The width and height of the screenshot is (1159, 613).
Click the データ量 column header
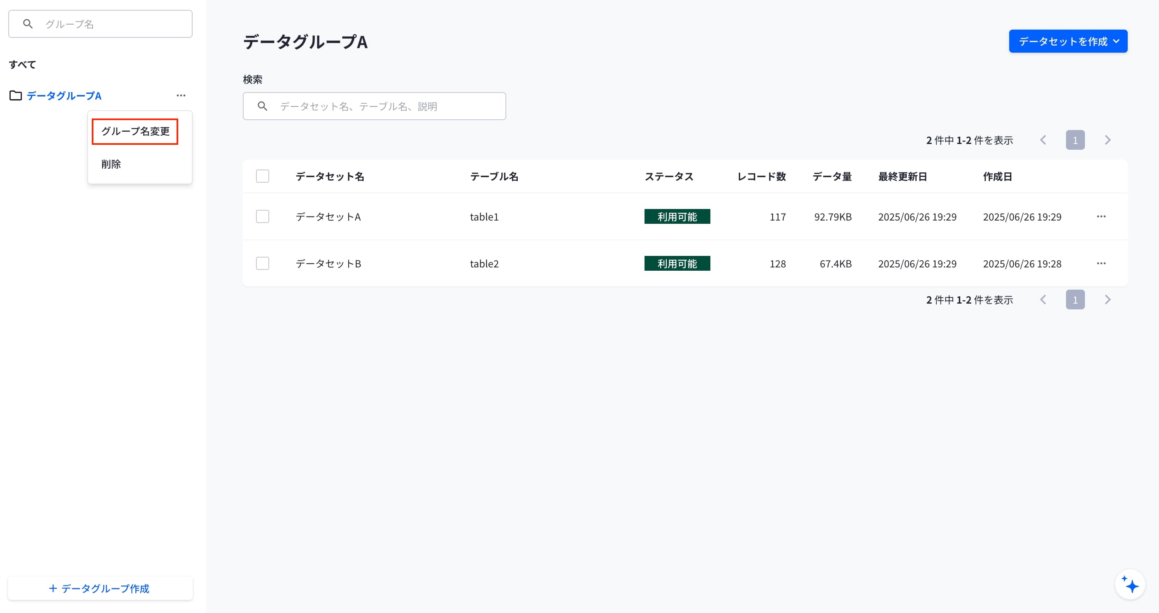click(832, 176)
